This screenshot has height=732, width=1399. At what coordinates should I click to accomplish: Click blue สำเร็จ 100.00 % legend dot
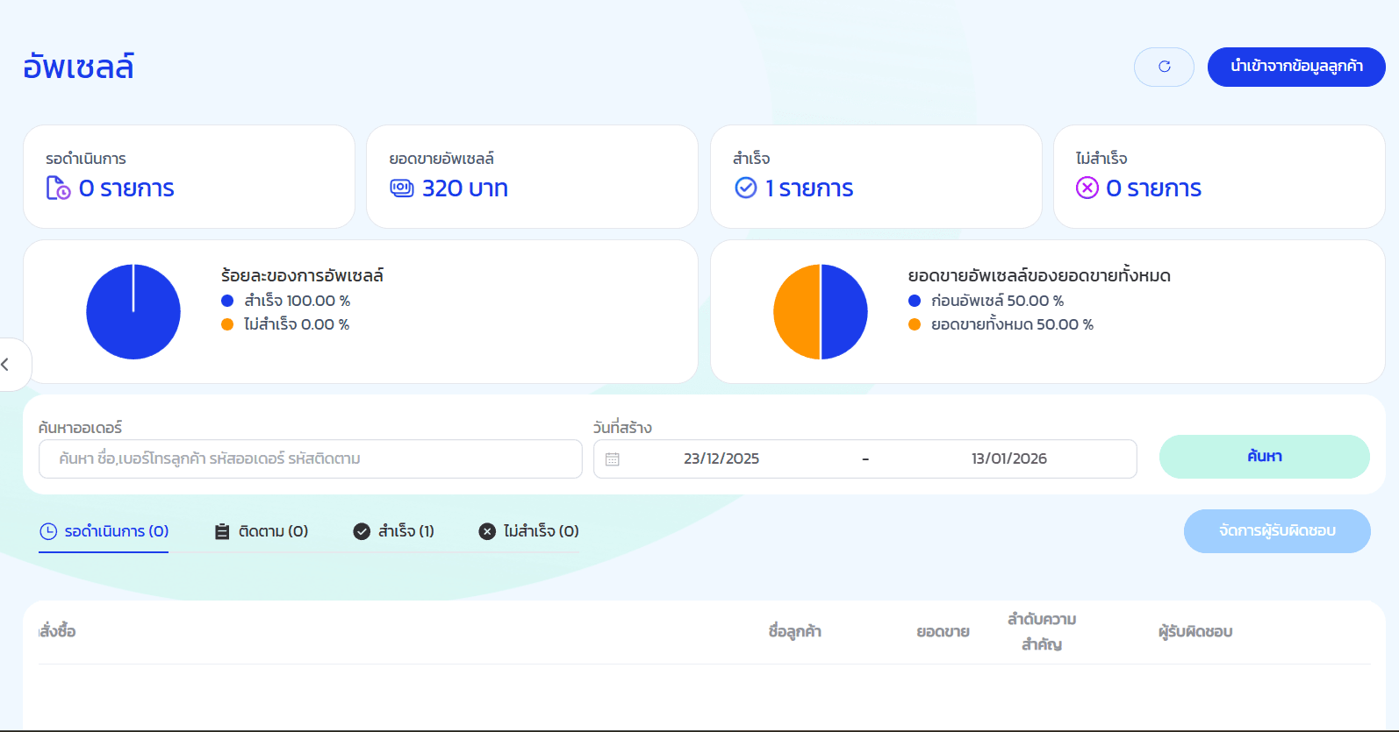[x=227, y=301]
